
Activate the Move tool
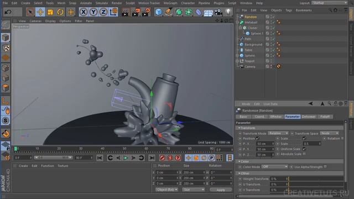coord(40,12)
